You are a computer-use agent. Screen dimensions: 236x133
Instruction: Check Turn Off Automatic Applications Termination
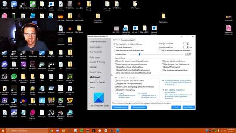pos(159,50)
